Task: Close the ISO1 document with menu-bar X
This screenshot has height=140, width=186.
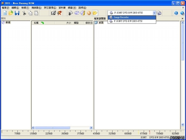Action: coord(183,8)
